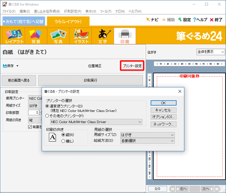This screenshot has width=226, height=193.
Task: Open オプション in printer dialog
Action: pos(164,117)
